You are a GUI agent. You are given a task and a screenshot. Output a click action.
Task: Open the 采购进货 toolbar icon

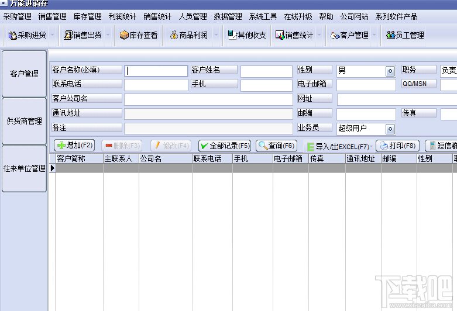pyautogui.click(x=27, y=35)
